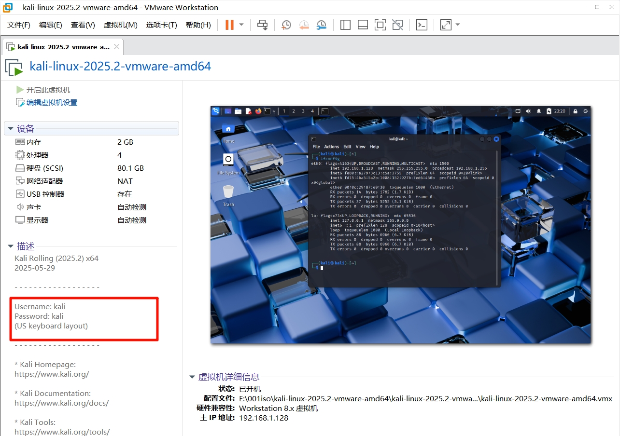The image size is (620, 436).
Task: Collapse the 描述 section
Action: click(x=10, y=246)
